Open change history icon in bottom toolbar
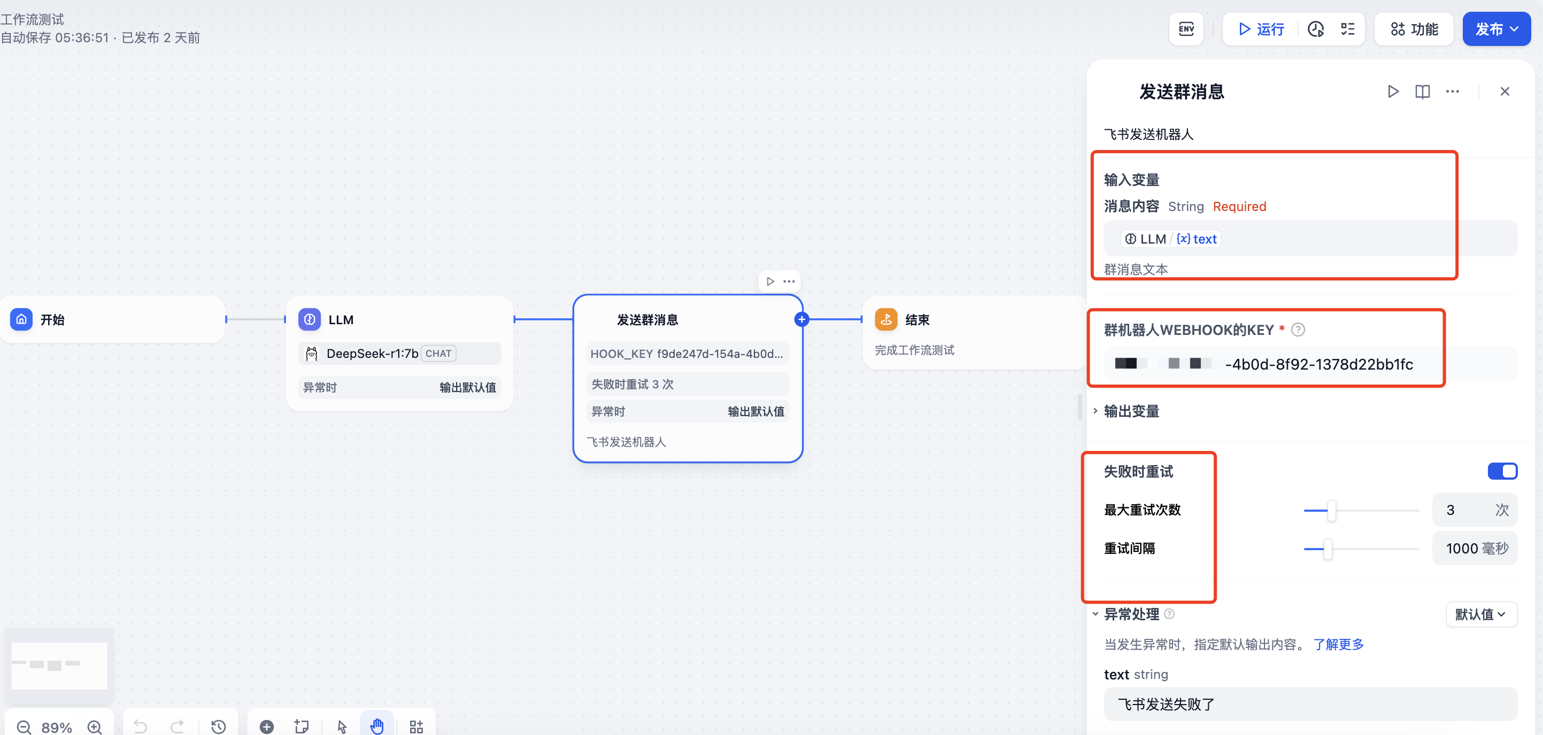This screenshot has width=1543, height=735. (x=219, y=726)
